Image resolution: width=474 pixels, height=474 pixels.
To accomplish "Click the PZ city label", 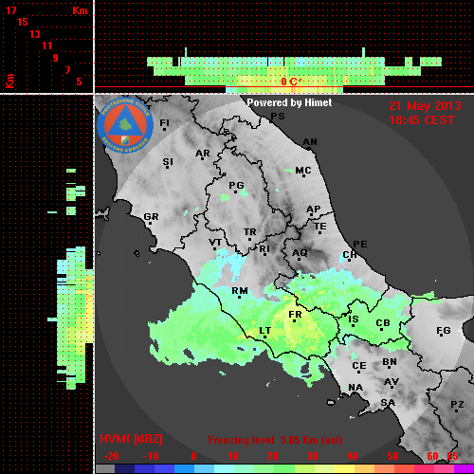I will tap(457, 404).
